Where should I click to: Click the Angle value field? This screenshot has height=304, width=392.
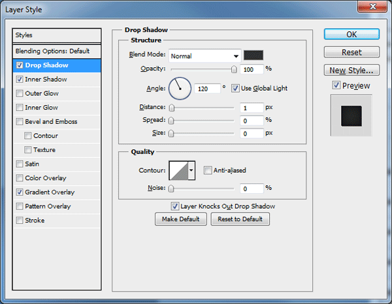click(x=207, y=89)
